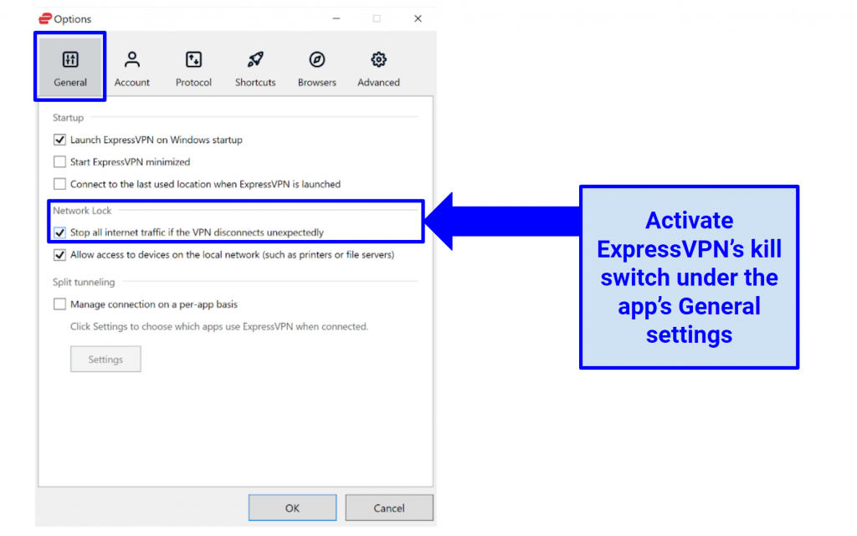Viewport: 857px width, 536px height.
Task: Open the Shortcuts rocket icon
Action: (255, 59)
